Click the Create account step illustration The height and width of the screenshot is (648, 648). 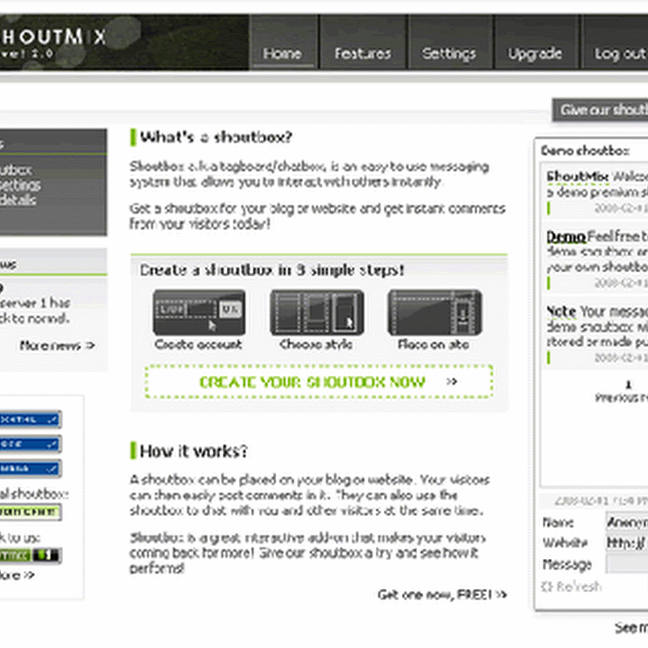coord(198,313)
